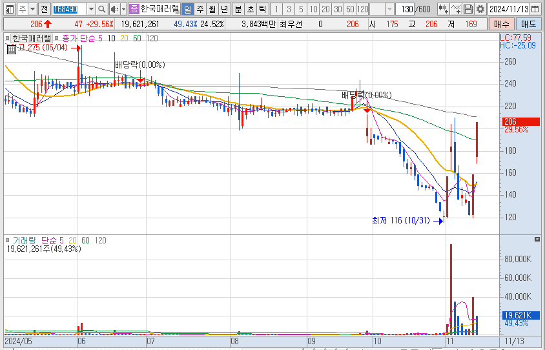Click the 한국패러랠 chart legend label

pos(32,38)
